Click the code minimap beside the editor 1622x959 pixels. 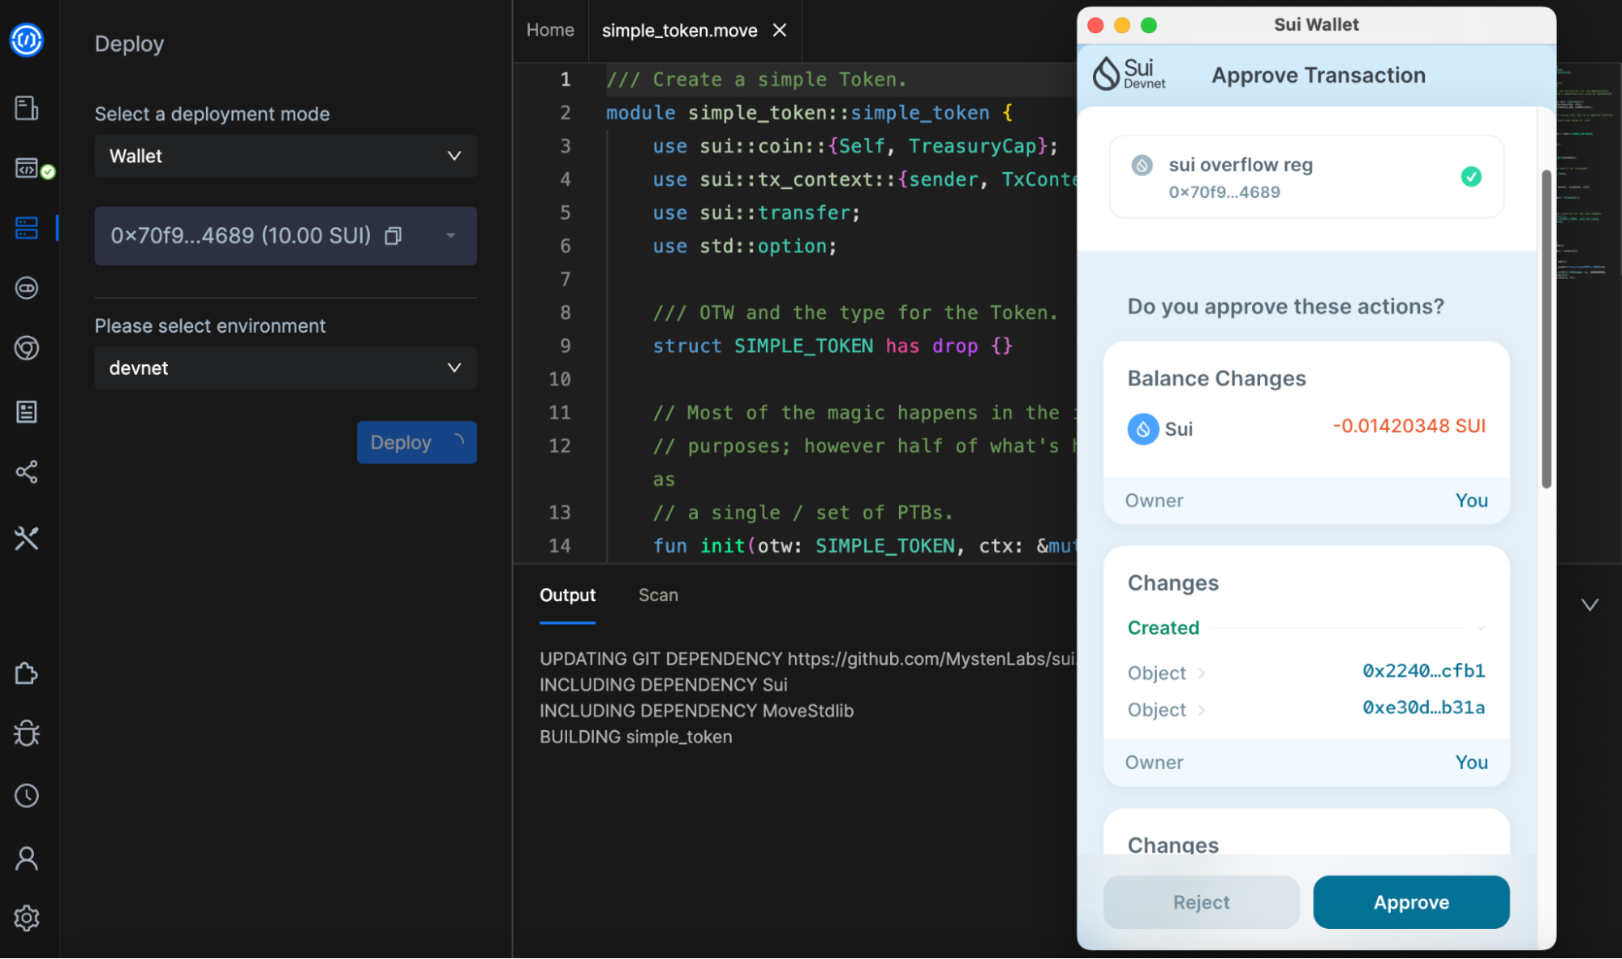point(1588,174)
